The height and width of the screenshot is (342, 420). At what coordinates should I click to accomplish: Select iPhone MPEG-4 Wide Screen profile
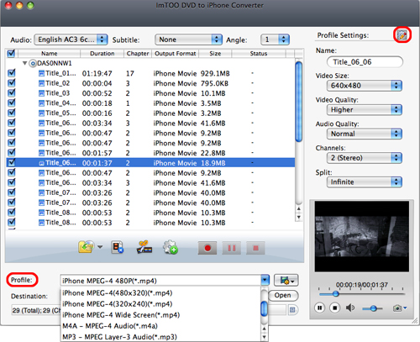(x=160, y=315)
